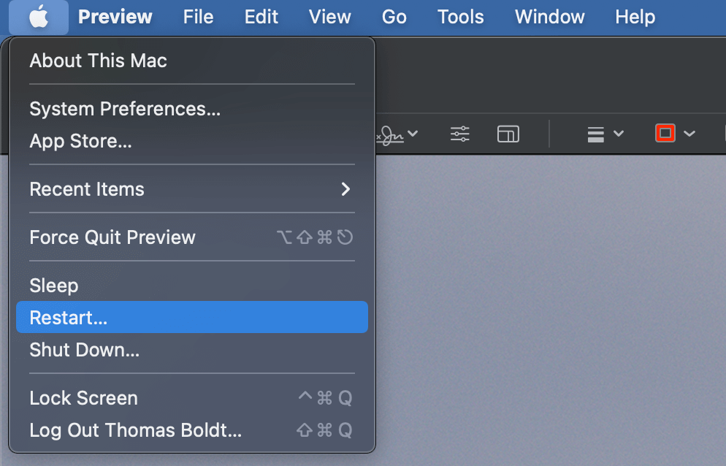Open the View menu
This screenshot has height=466, width=726.
329,17
